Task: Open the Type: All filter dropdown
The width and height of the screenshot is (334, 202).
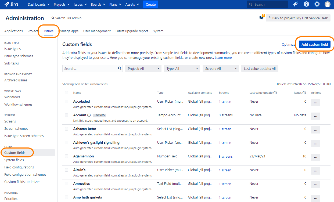Action: (x=182, y=68)
